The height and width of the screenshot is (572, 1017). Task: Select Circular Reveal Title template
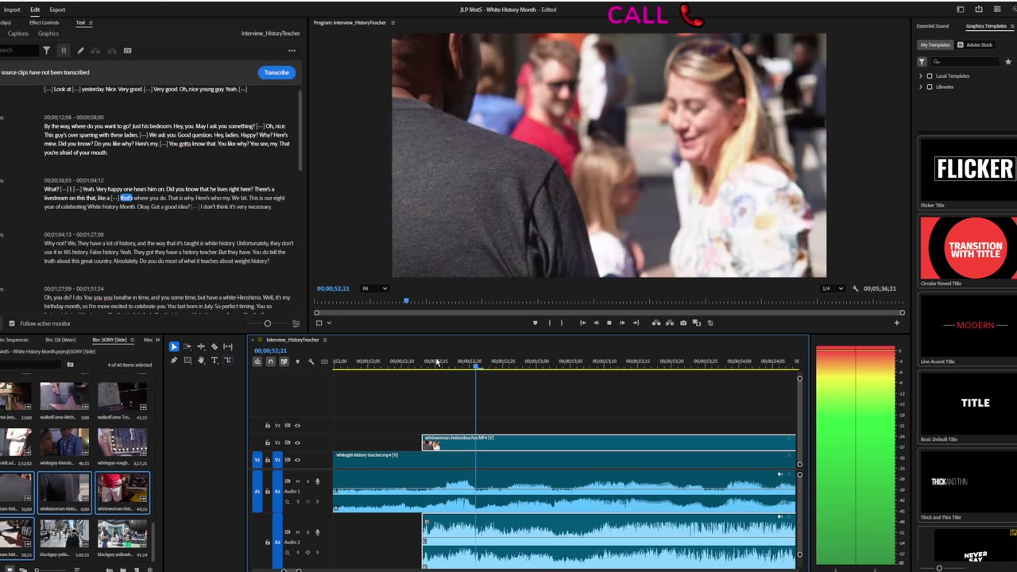click(x=967, y=247)
